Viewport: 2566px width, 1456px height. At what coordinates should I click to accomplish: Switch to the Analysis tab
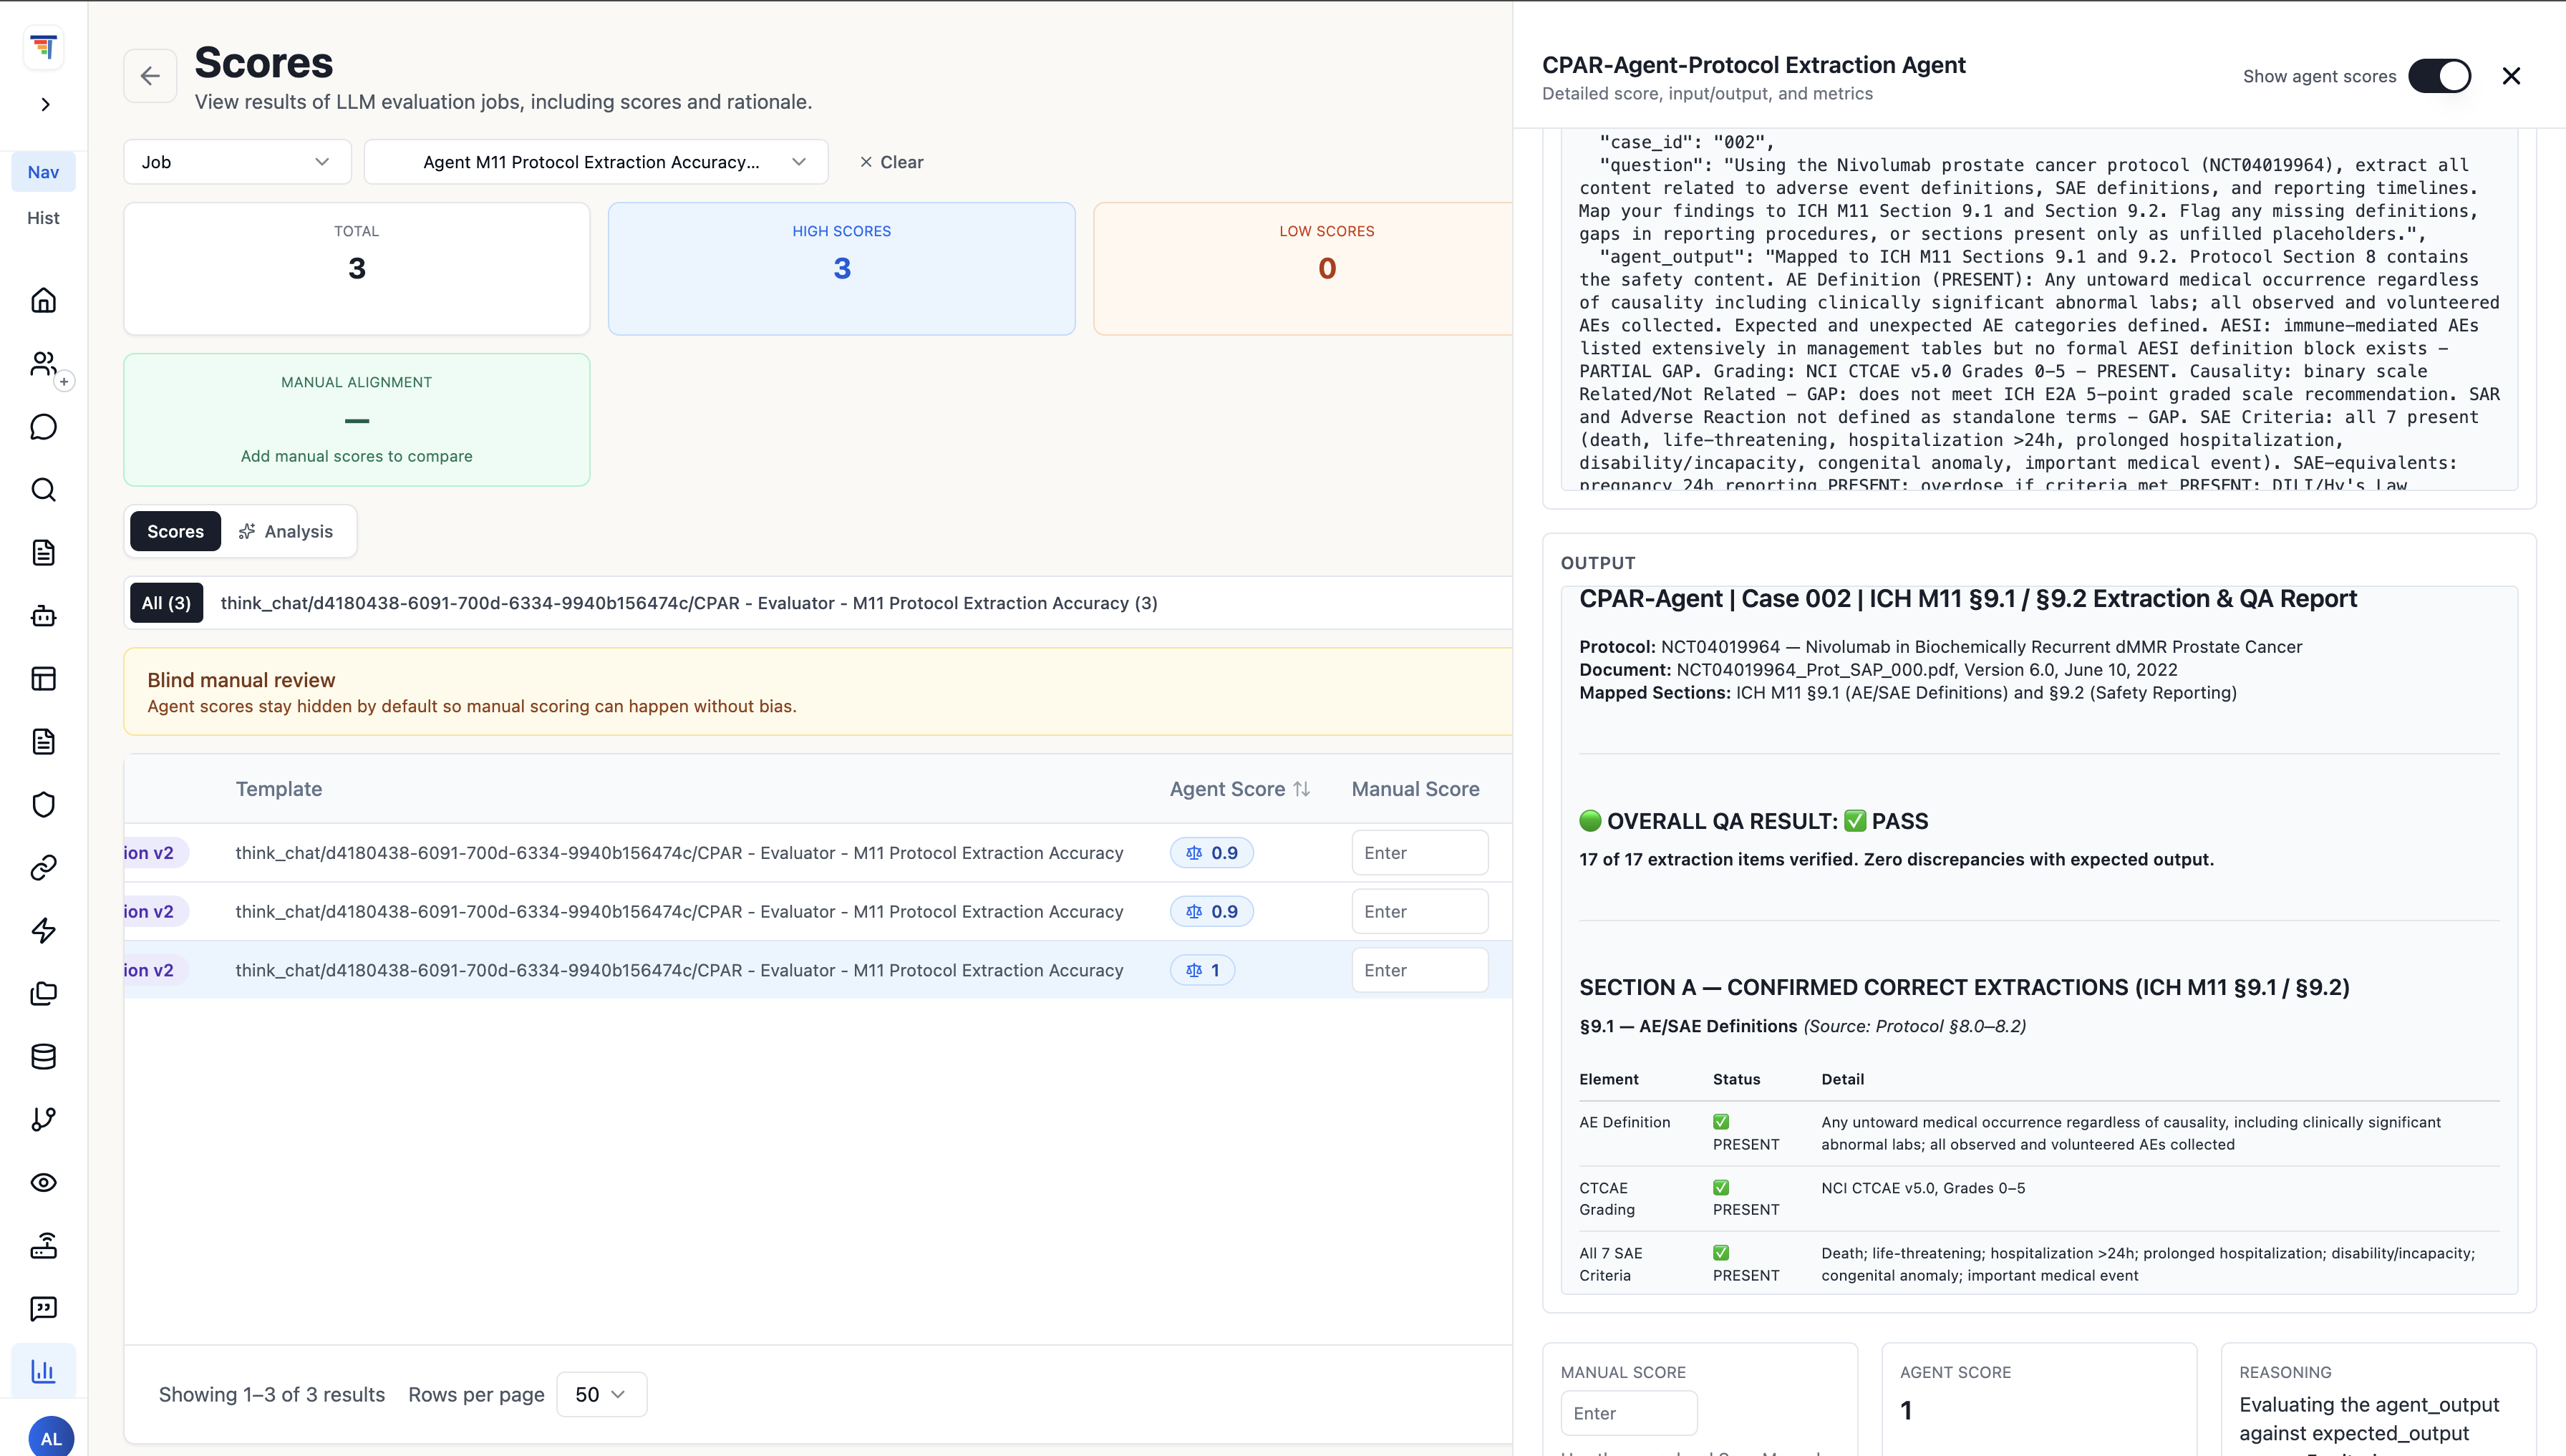click(286, 531)
